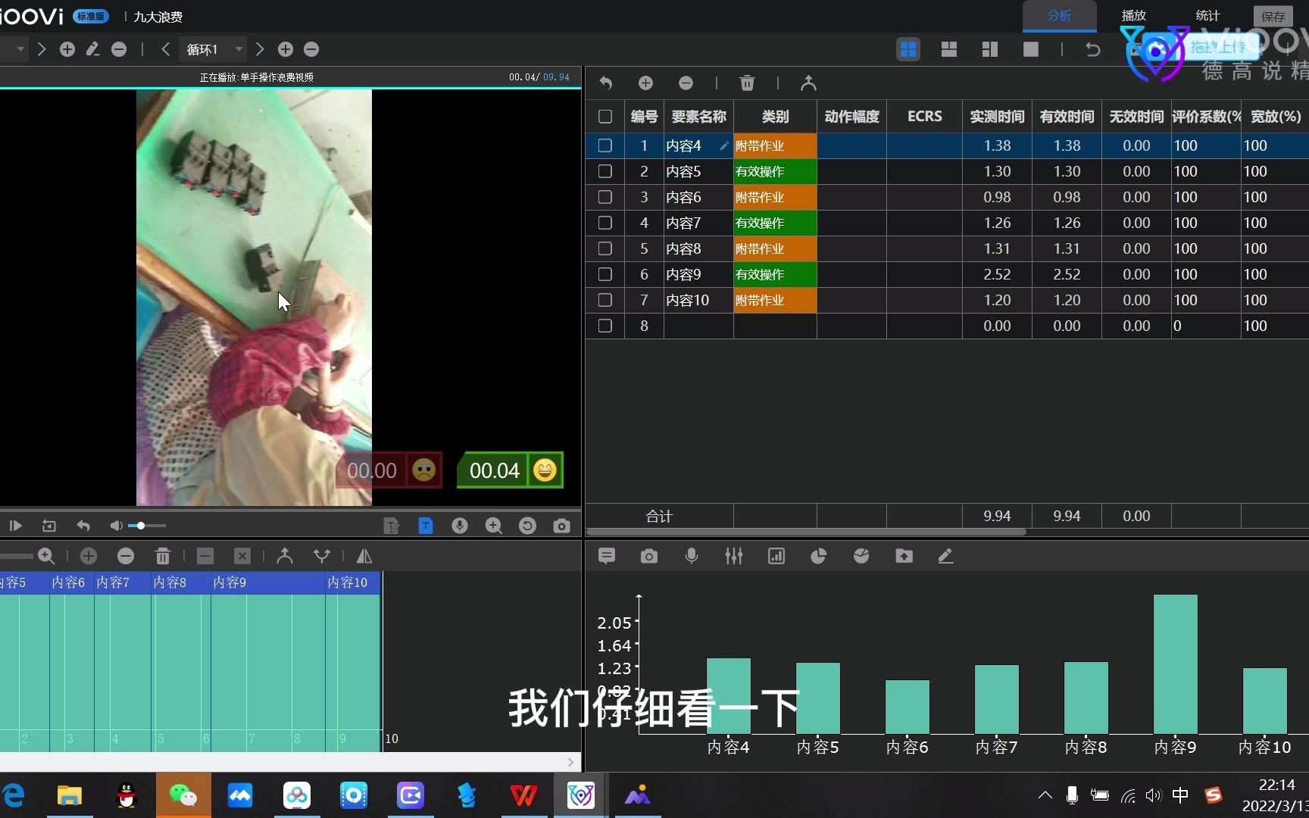Mute the video volume speaker icon
The height and width of the screenshot is (818, 1309).
[116, 526]
